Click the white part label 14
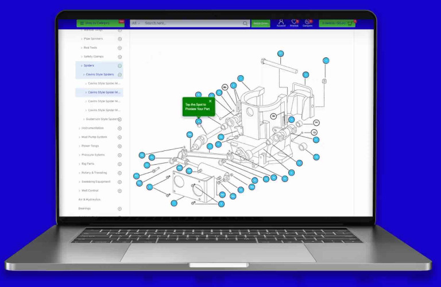This screenshot has height=287, width=441. [316, 123]
